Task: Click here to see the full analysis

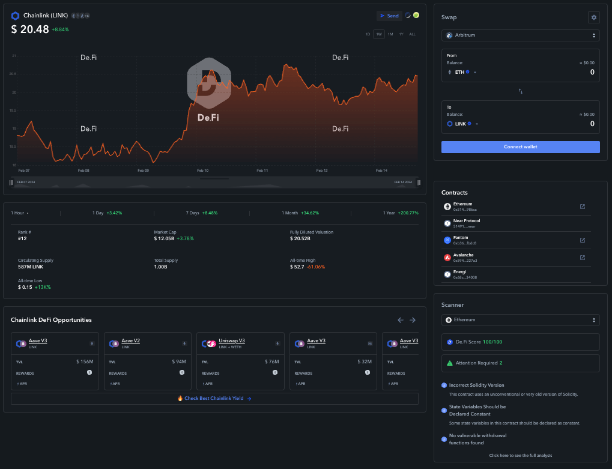Action: click(520, 455)
